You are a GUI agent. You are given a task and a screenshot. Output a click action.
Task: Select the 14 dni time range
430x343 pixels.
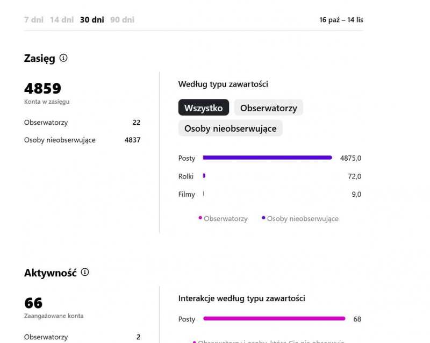[62, 20]
